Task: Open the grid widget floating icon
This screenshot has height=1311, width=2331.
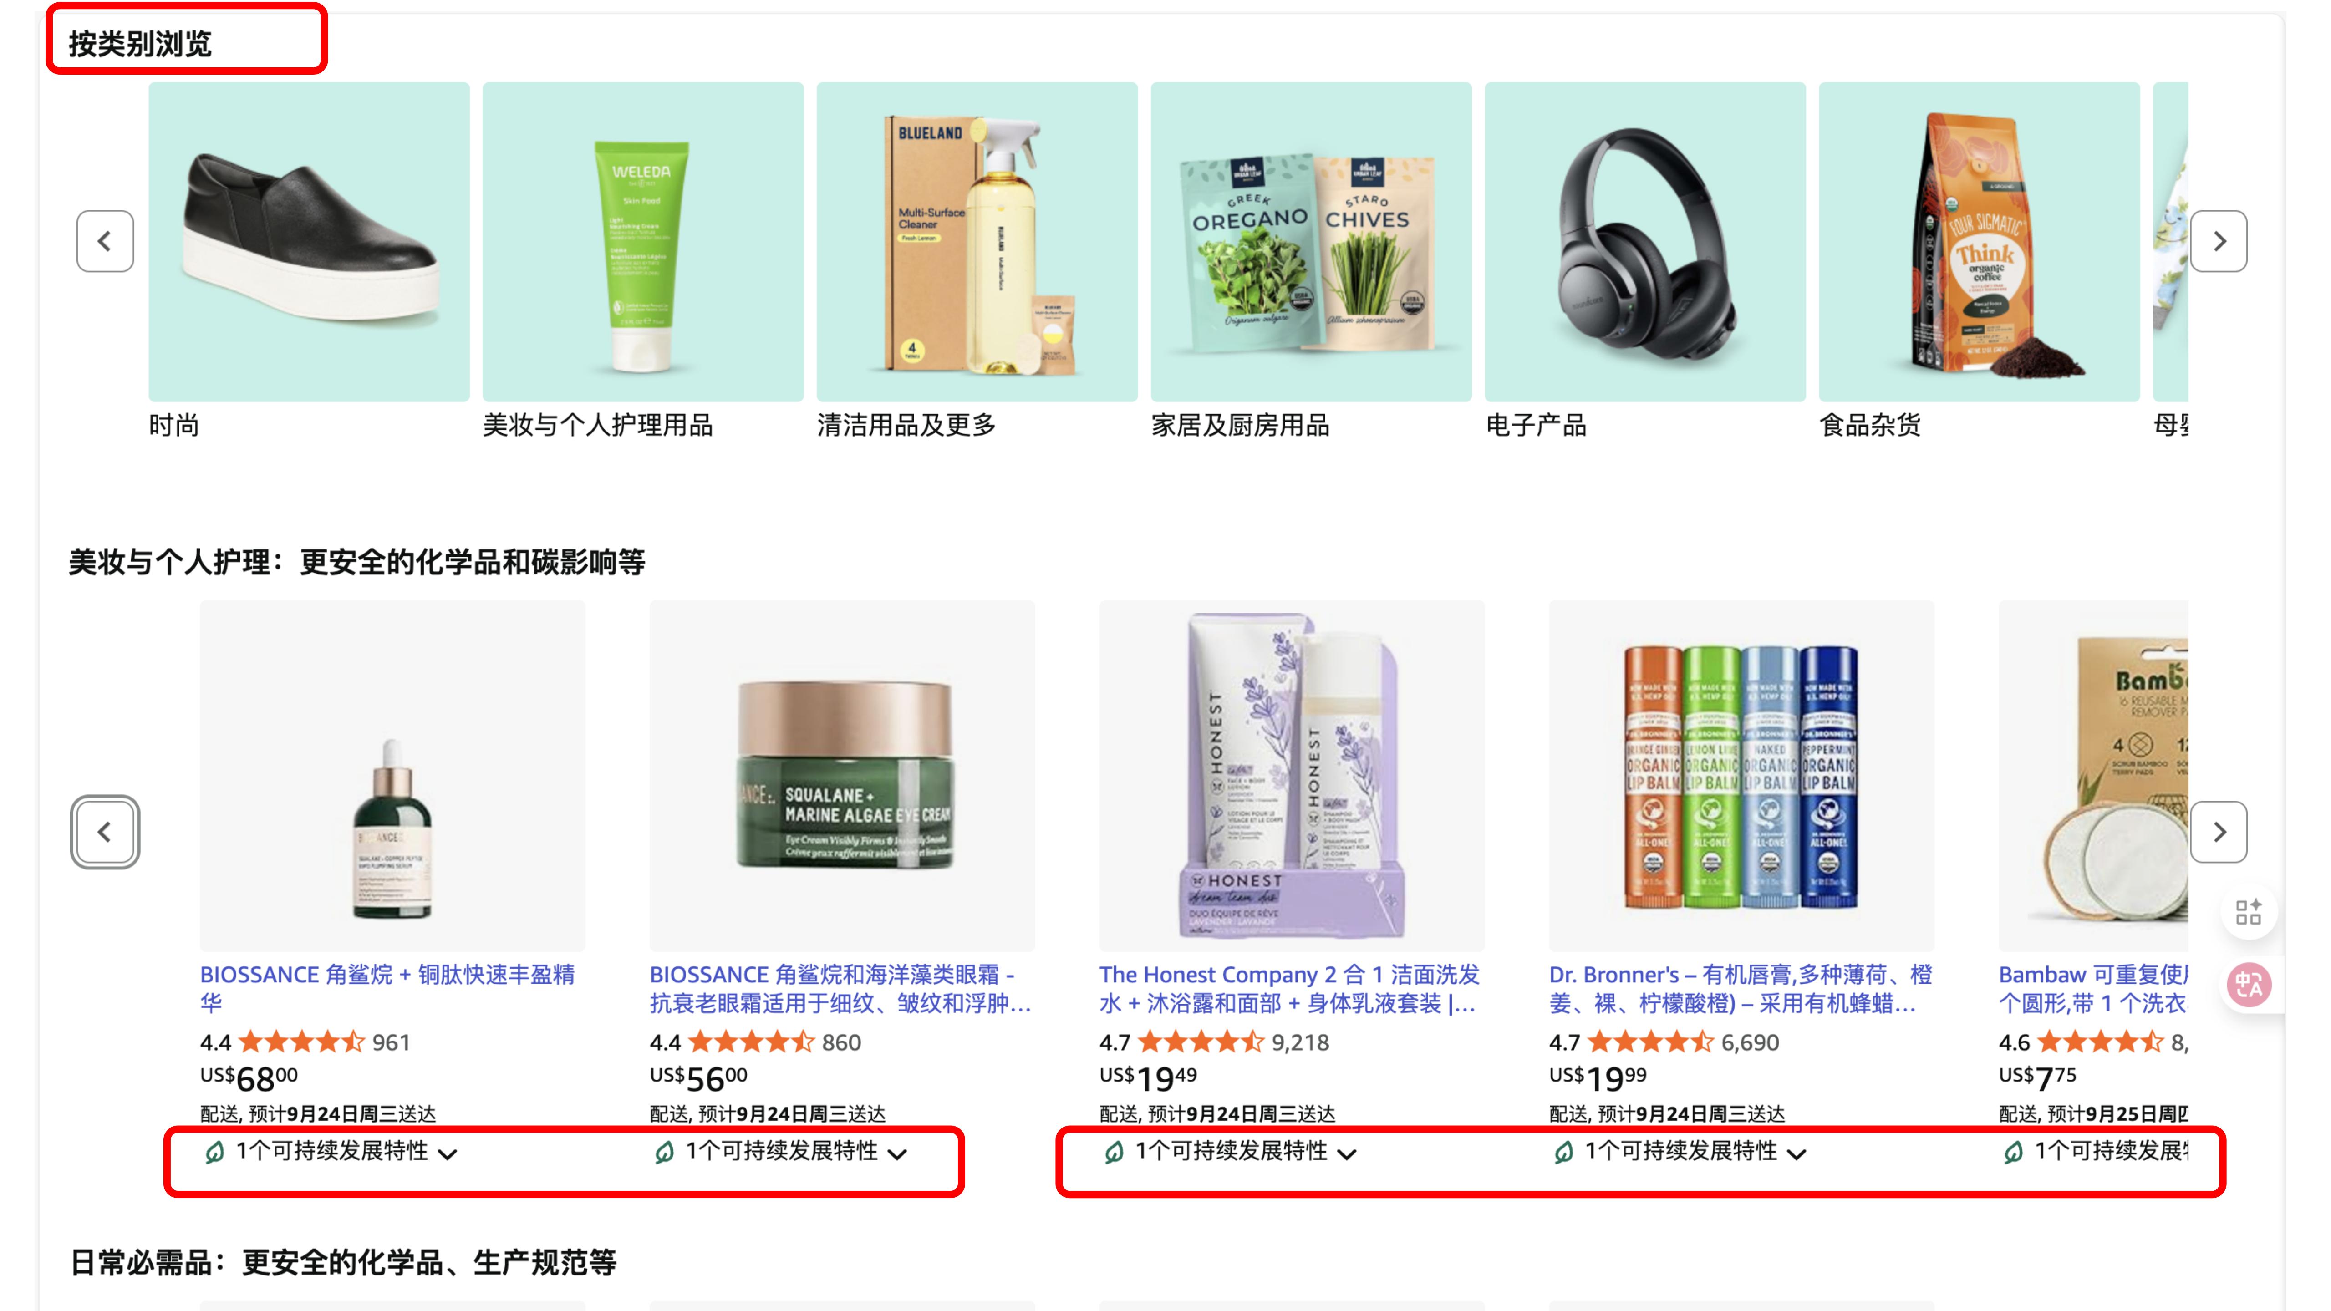Action: 2249,912
